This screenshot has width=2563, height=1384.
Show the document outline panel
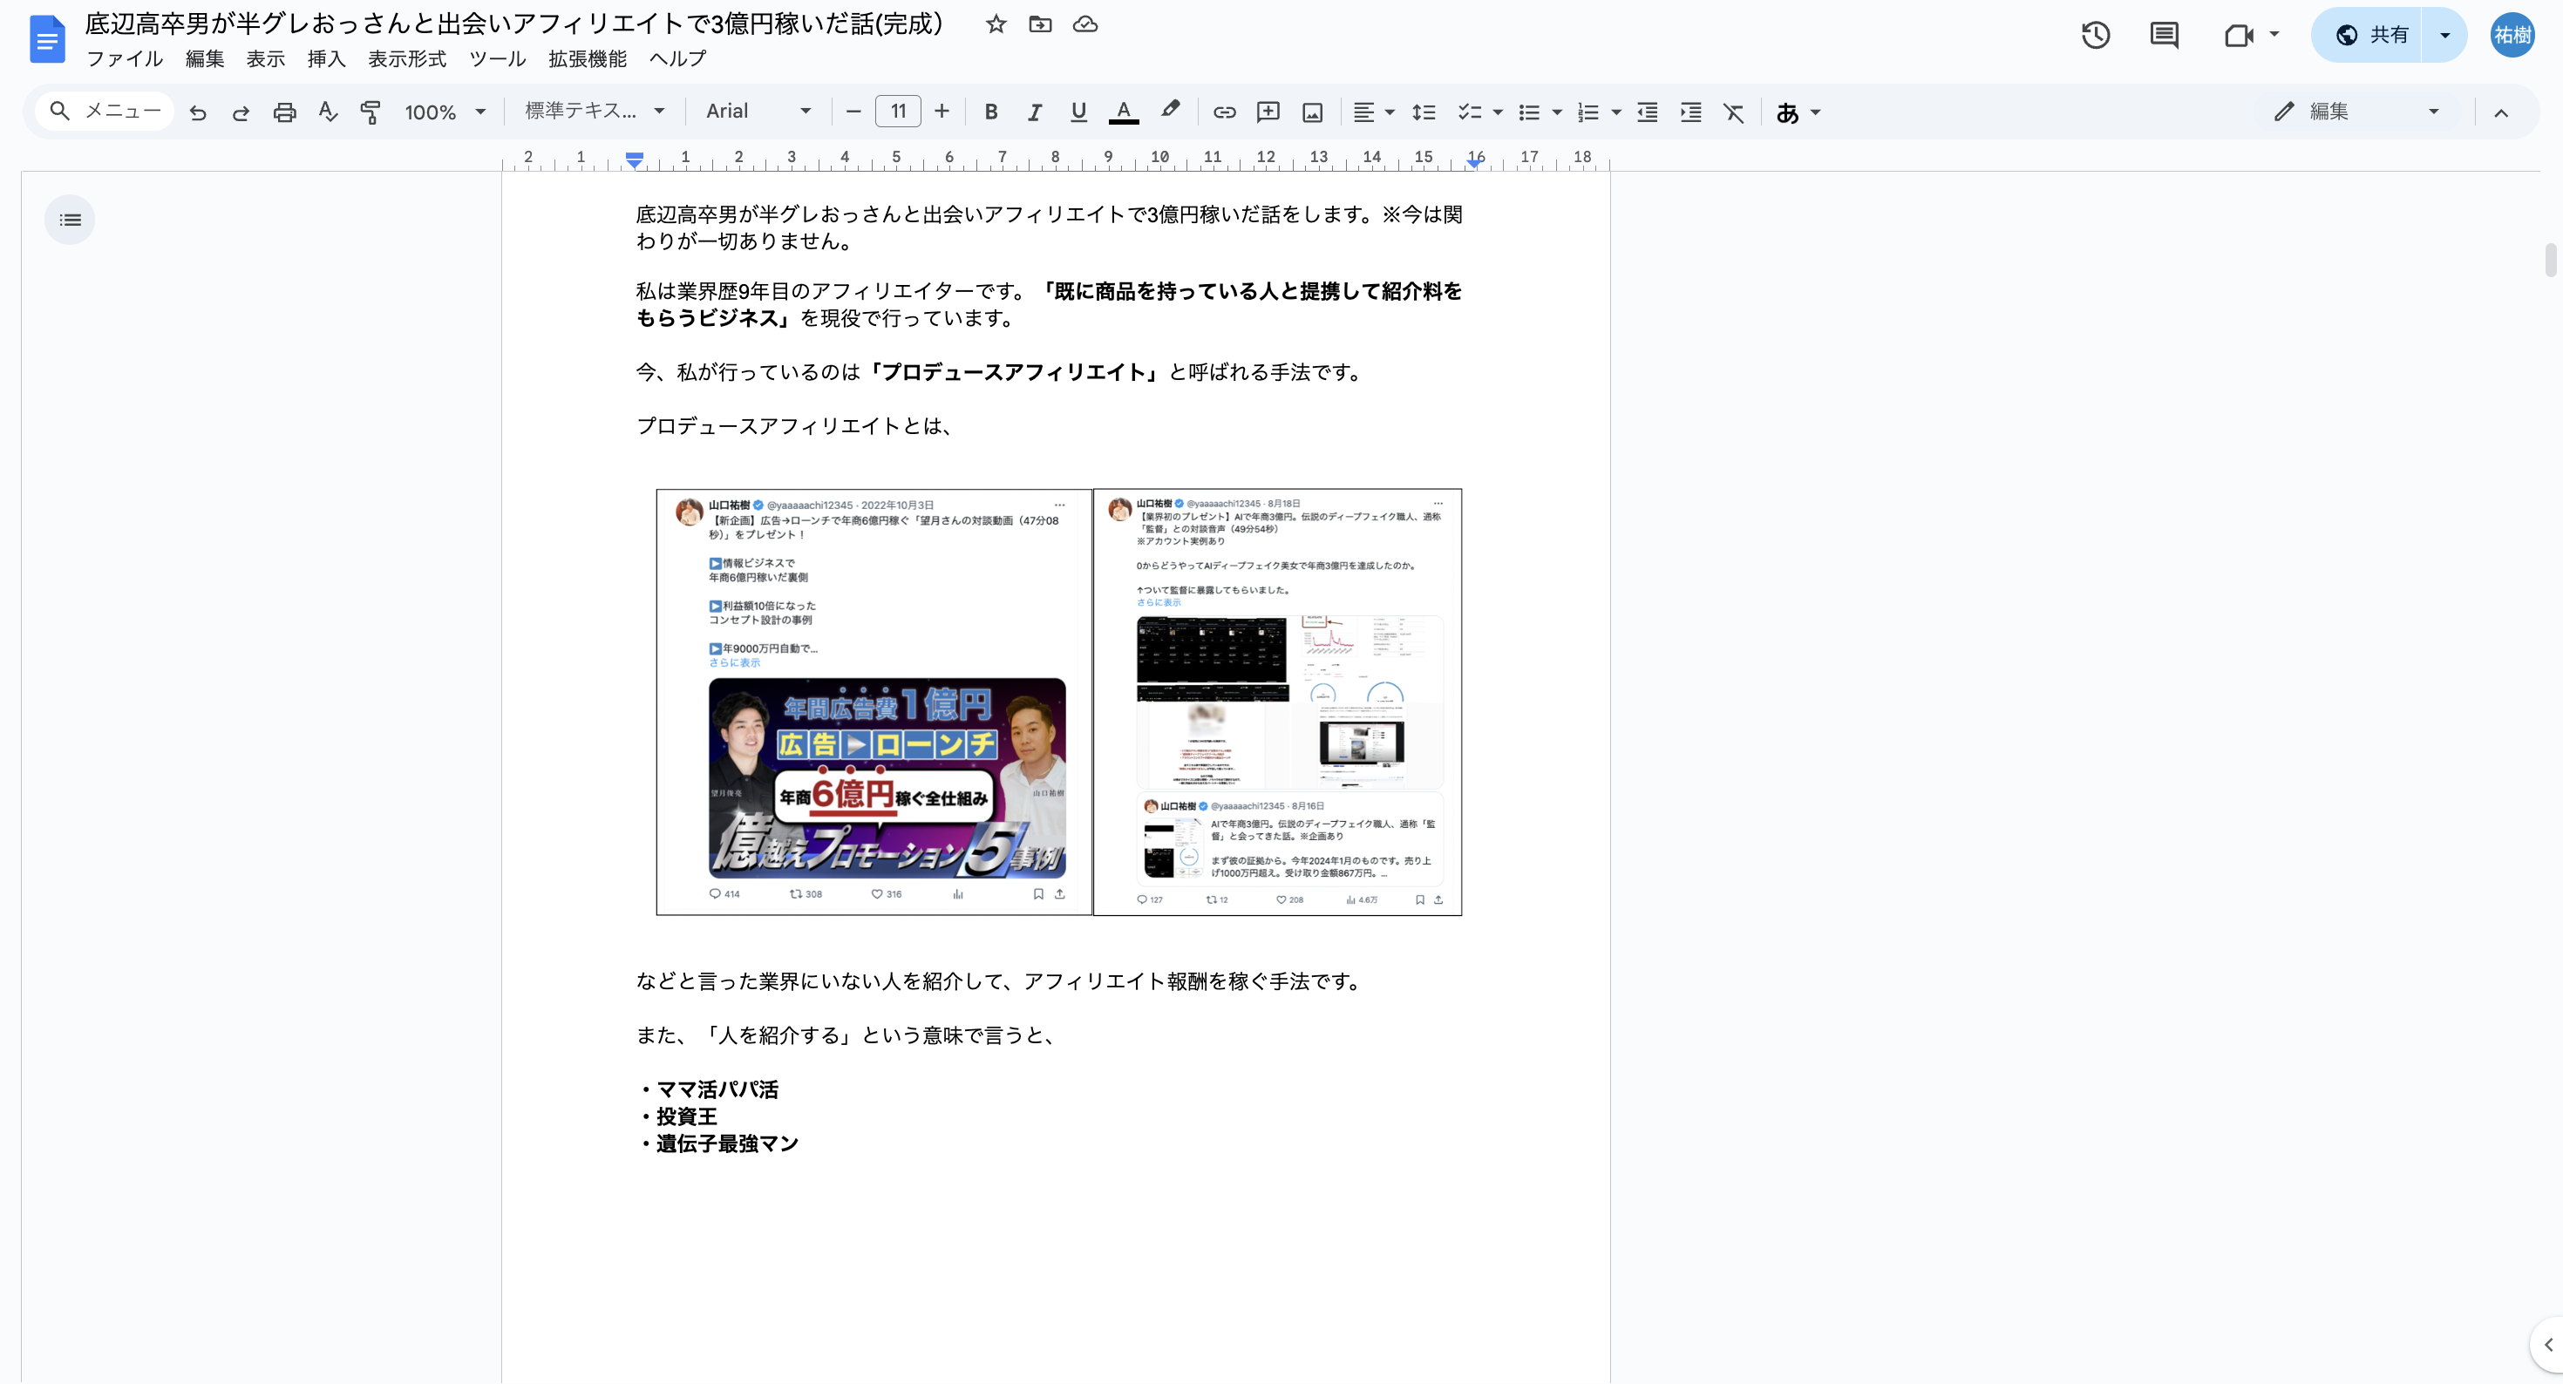(x=70, y=220)
